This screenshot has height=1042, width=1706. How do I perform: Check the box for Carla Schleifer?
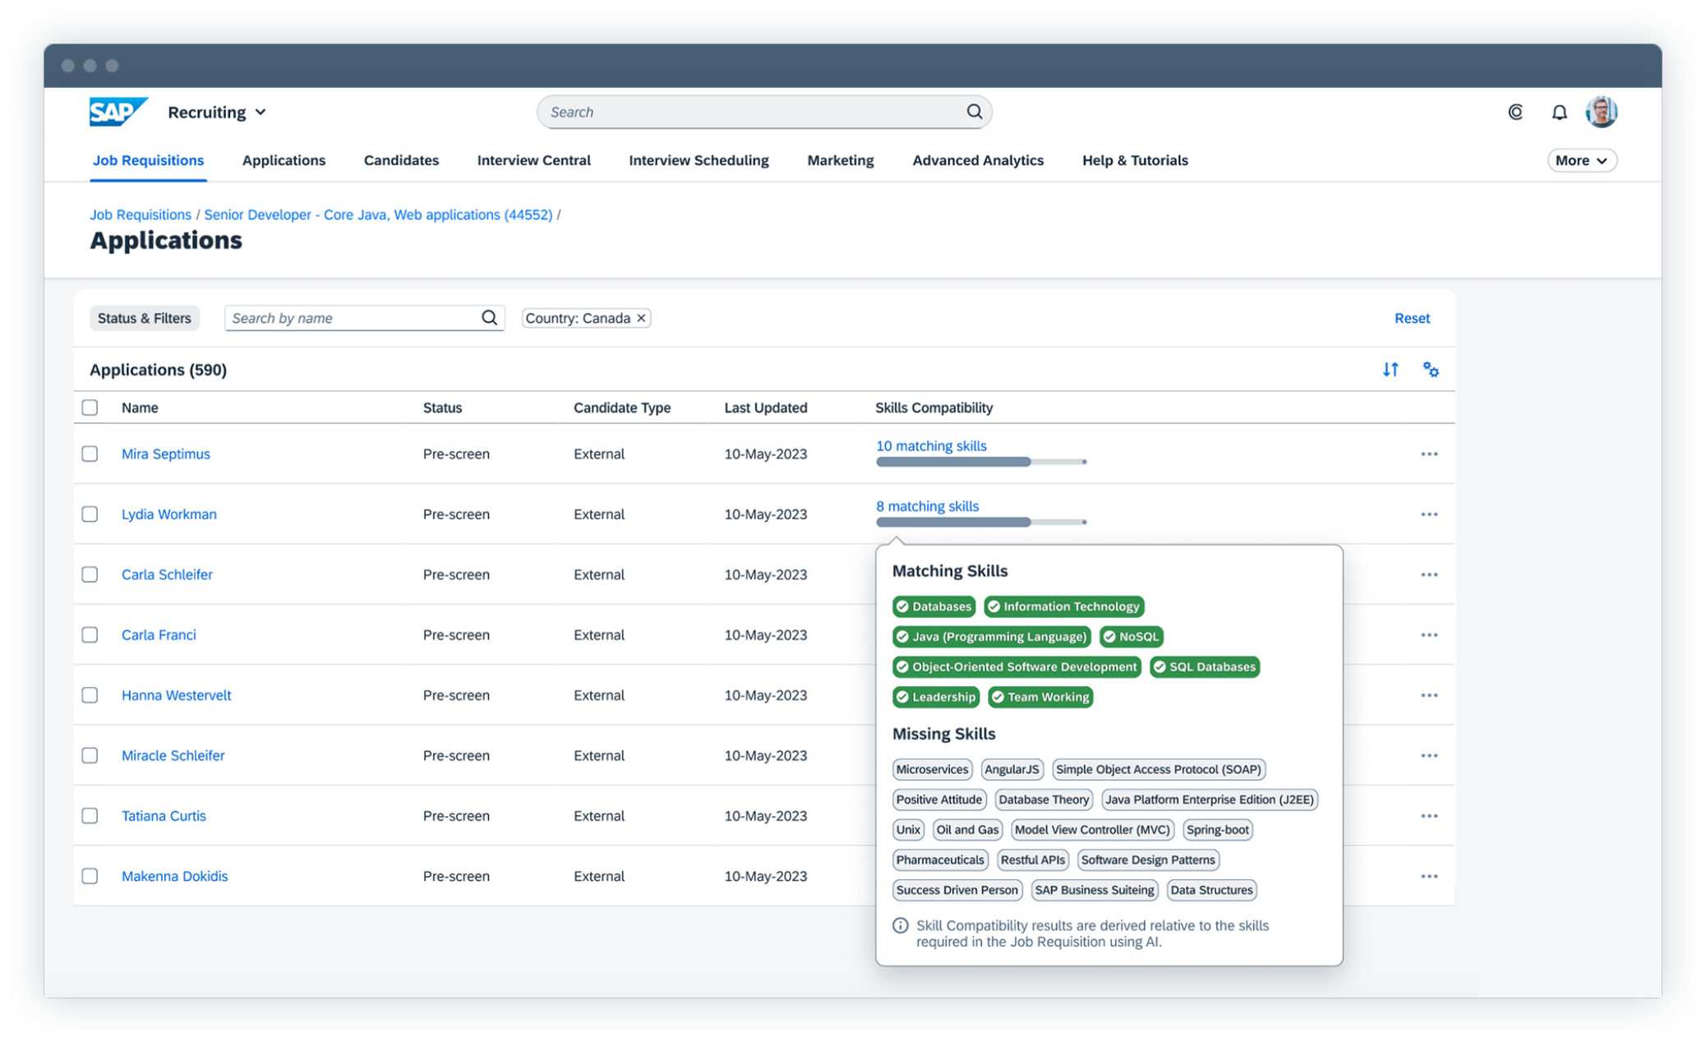click(x=90, y=574)
